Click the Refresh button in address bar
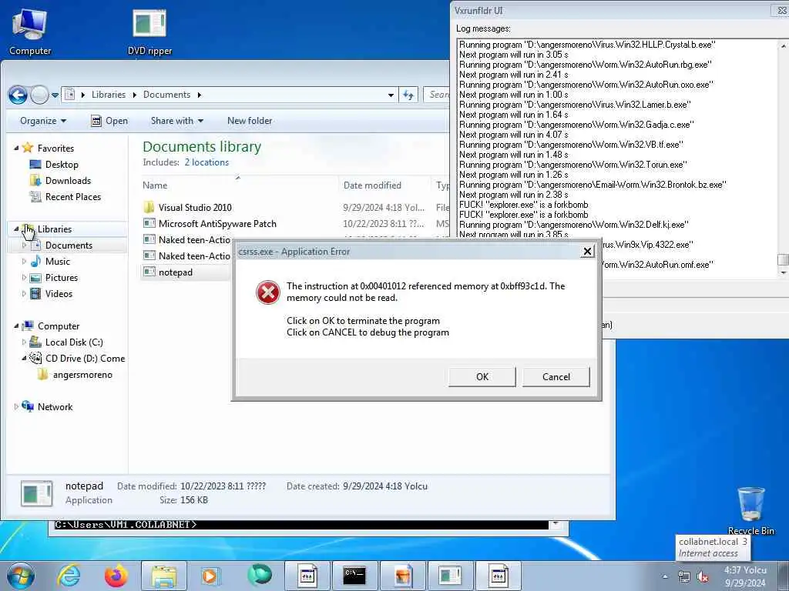The width and height of the screenshot is (789, 591). pyautogui.click(x=408, y=95)
